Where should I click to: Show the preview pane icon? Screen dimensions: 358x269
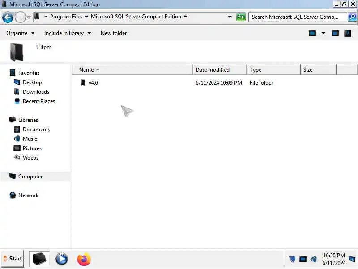(335, 33)
